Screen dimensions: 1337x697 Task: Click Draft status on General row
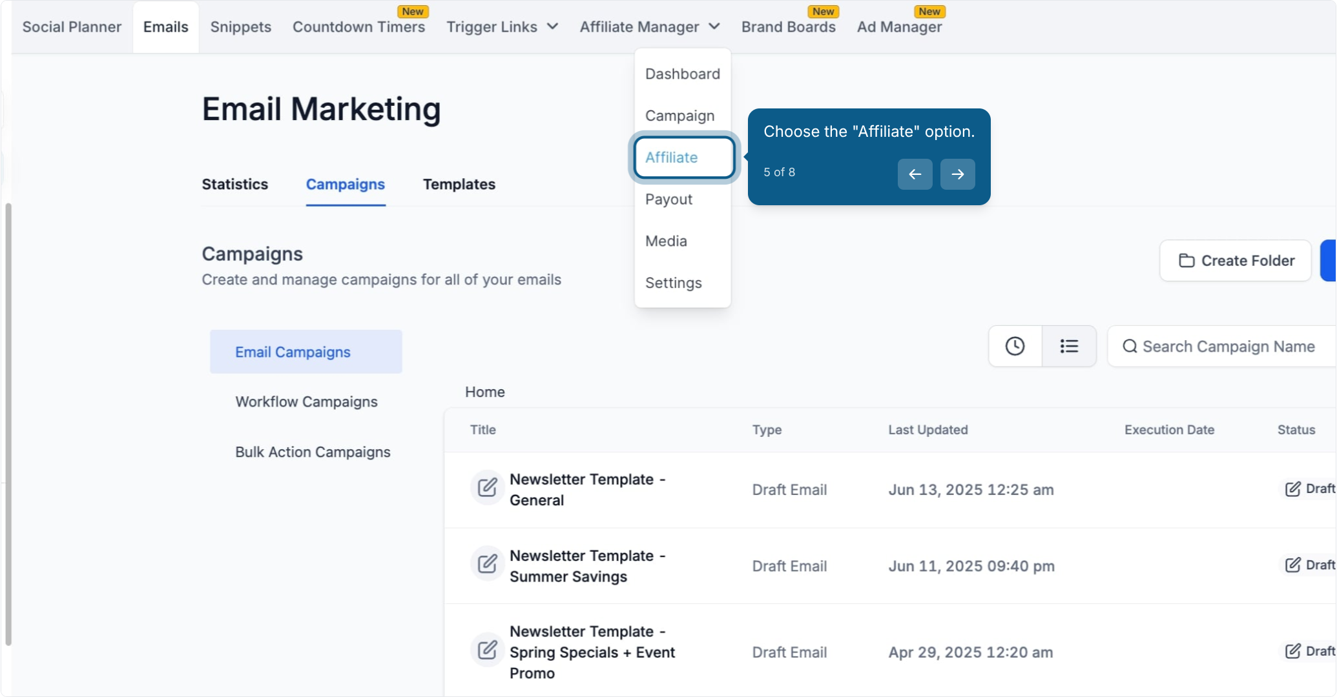tap(1309, 489)
